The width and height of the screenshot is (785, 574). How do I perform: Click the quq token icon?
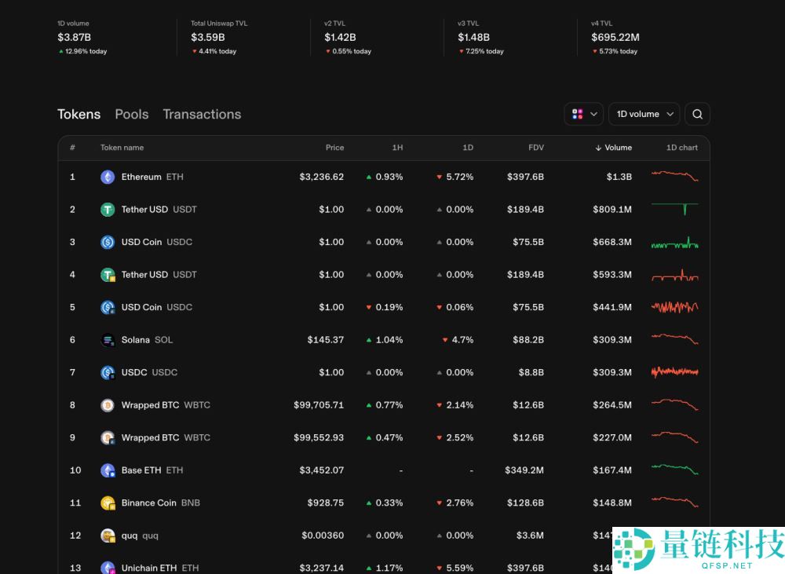coord(108,536)
